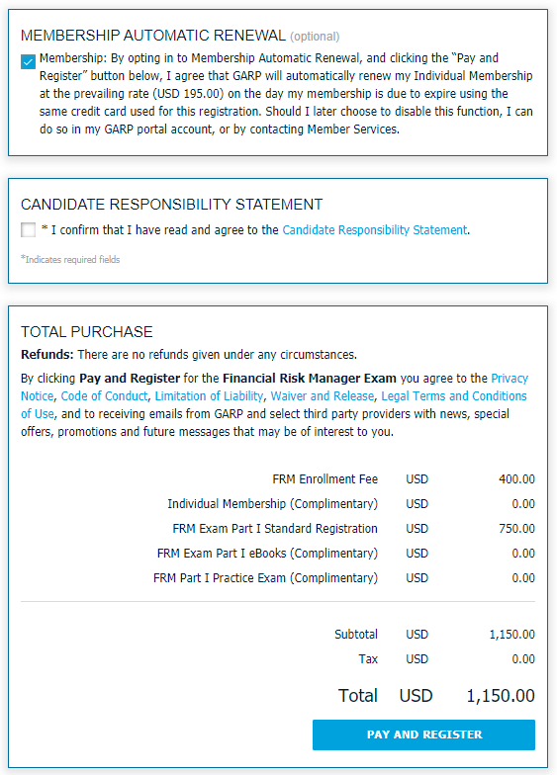Click the Membership Automatic Renewal heading
Image resolution: width=557 pixels, height=775 pixels.
point(153,36)
